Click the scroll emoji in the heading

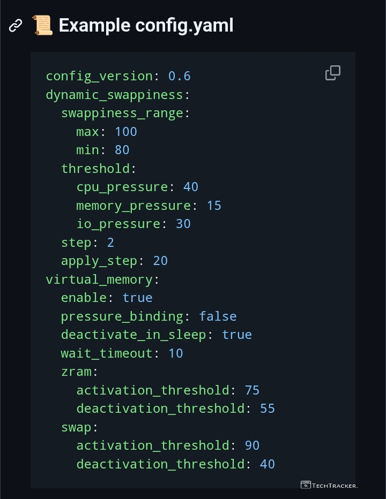coord(42,25)
